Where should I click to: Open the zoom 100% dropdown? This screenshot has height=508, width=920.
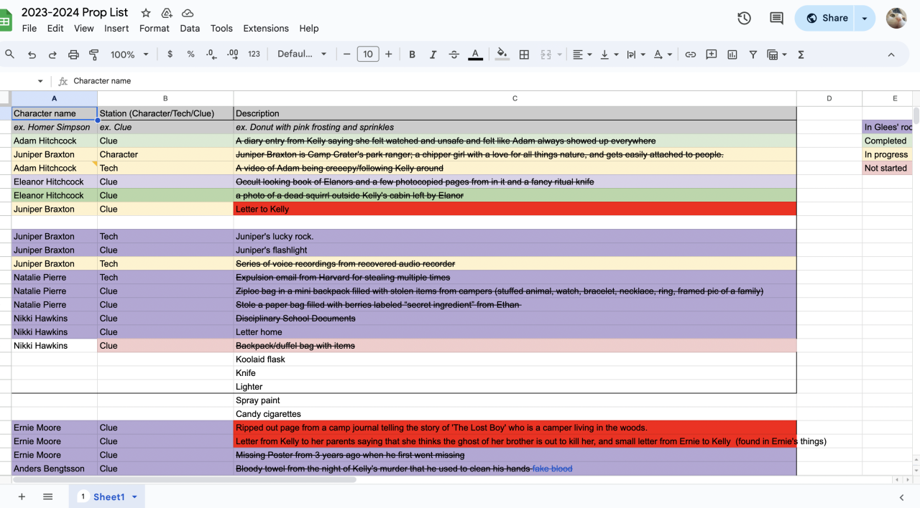(x=129, y=55)
